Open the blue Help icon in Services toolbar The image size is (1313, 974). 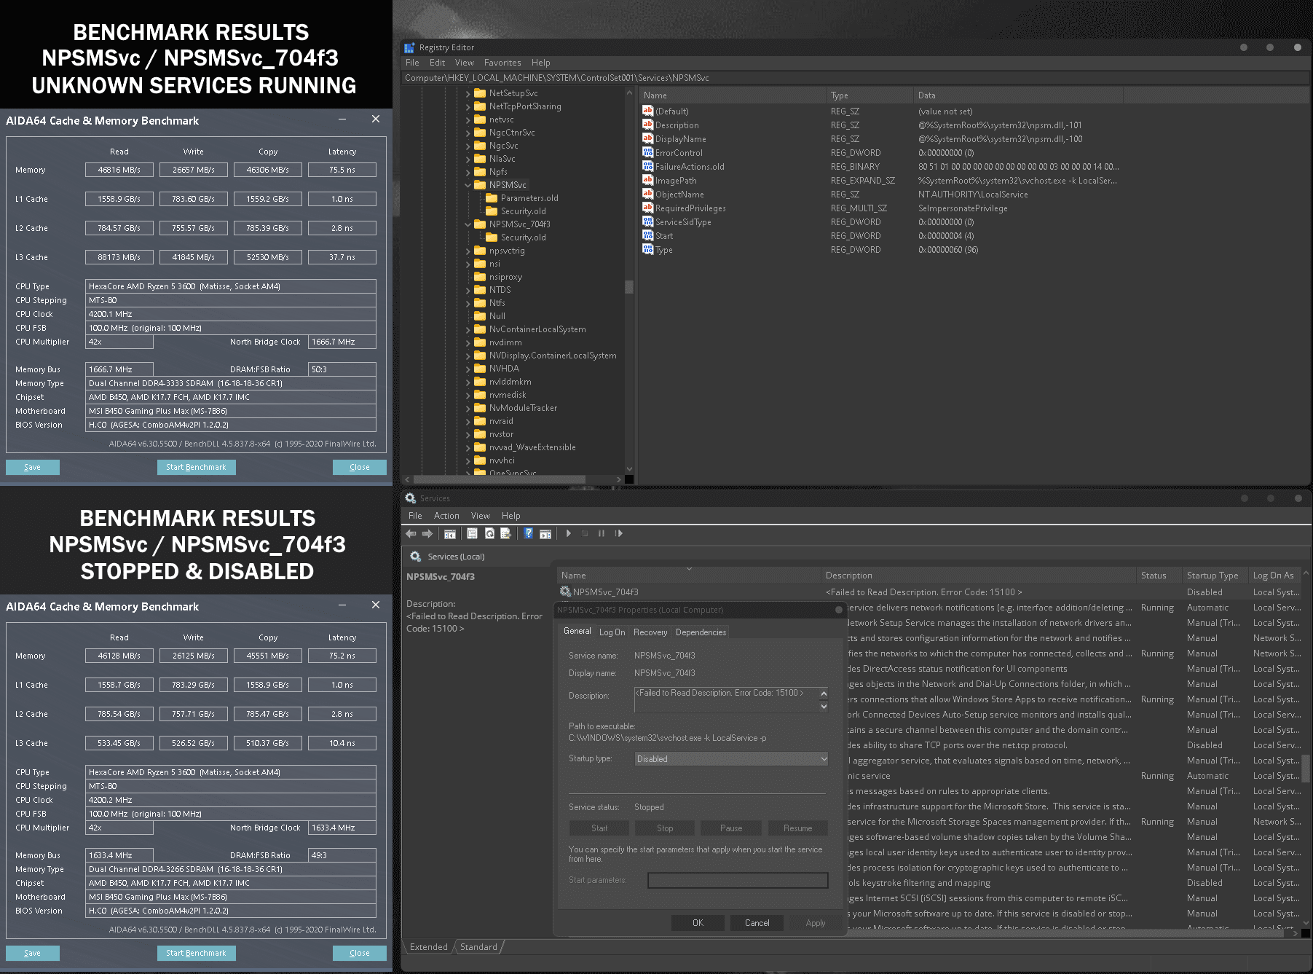529,534
